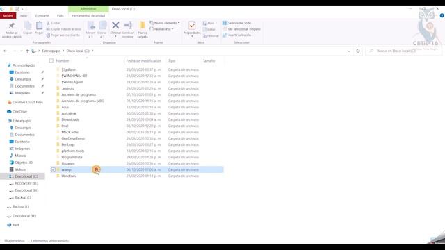Select the MSOCache folder

tap(70, 132)
